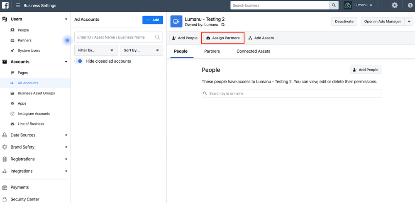The image size is (415, 203).
Task: Open the Sort By dropdown
Action: click(x=142, y=50)
